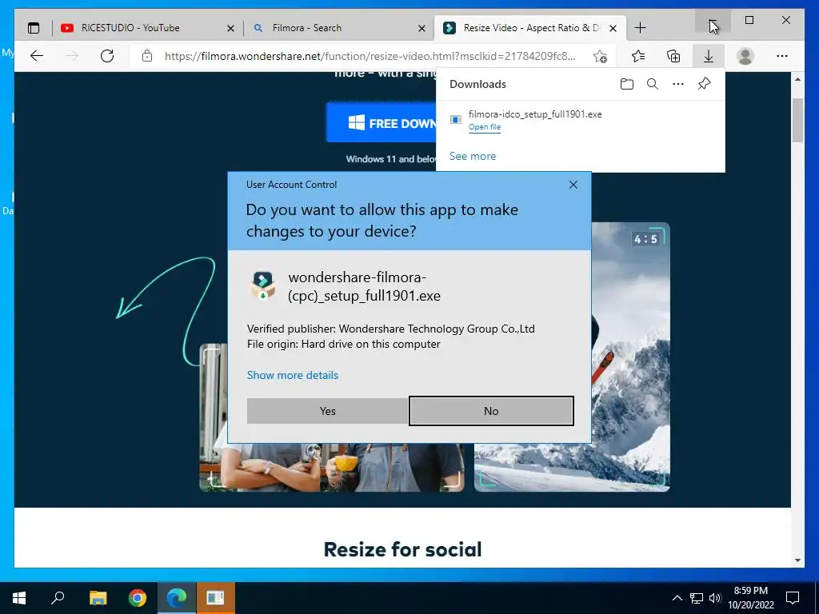
Task: Show hidden system tray icons
Action: [677, 598]
